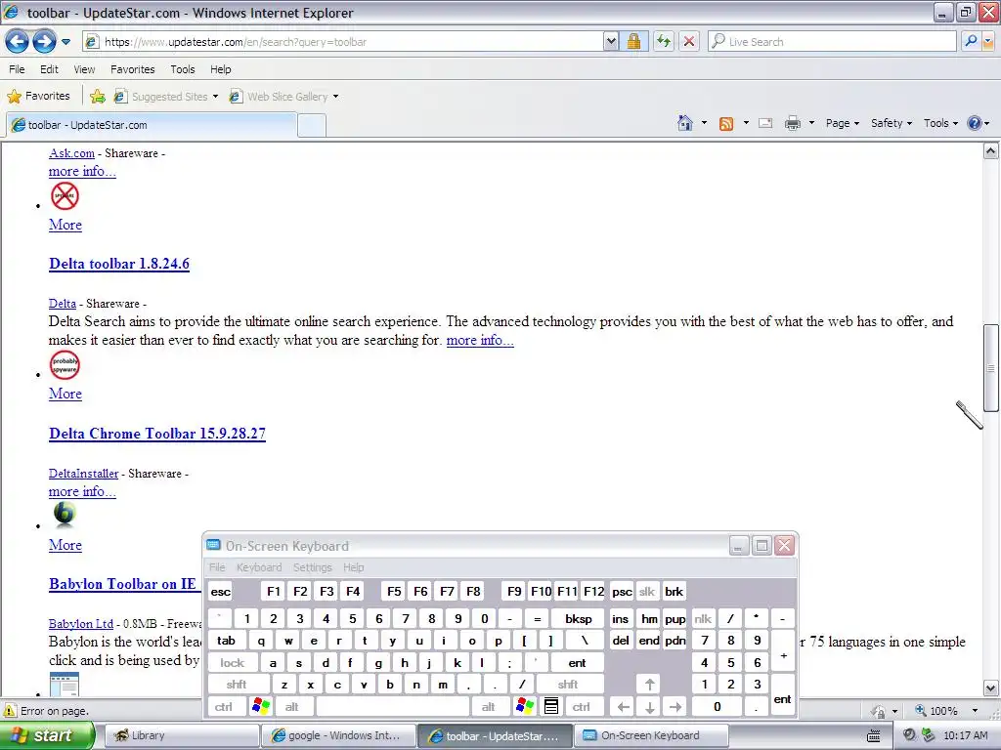
Task: Click the security lock icon in address bar
Action: point(633,41)
